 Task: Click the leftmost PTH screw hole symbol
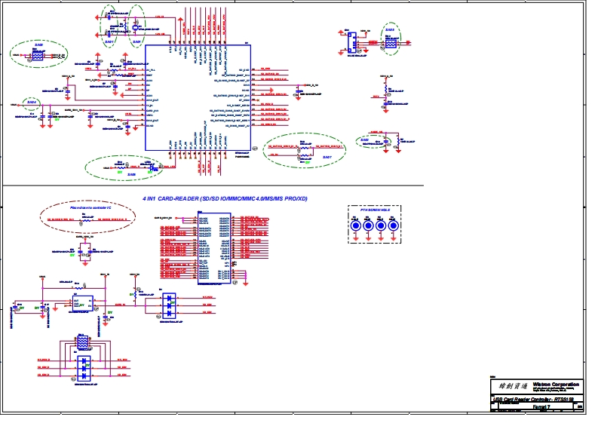[x=356, y=225]
